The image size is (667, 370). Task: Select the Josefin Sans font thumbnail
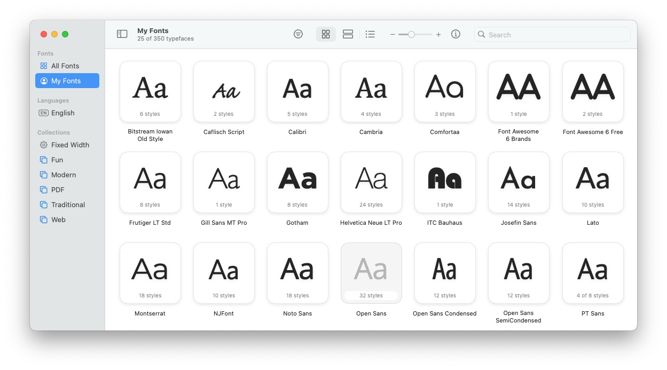tap(519, 182)
